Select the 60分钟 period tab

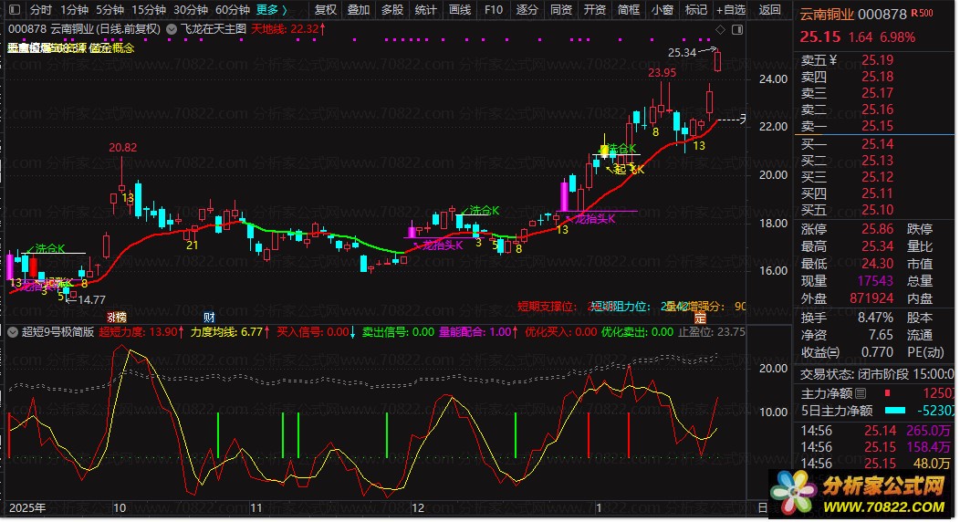point(233,10)
